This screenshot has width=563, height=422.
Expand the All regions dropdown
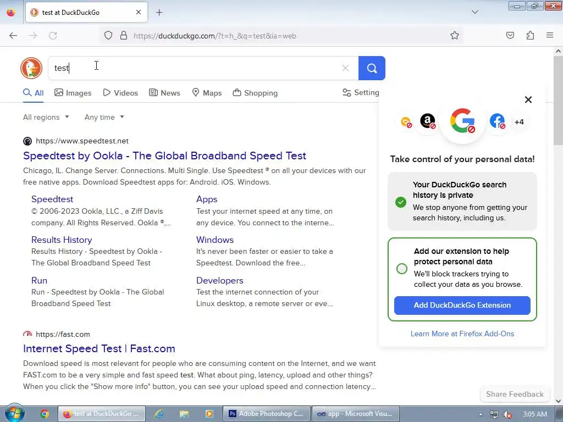(x=46, y=118)
